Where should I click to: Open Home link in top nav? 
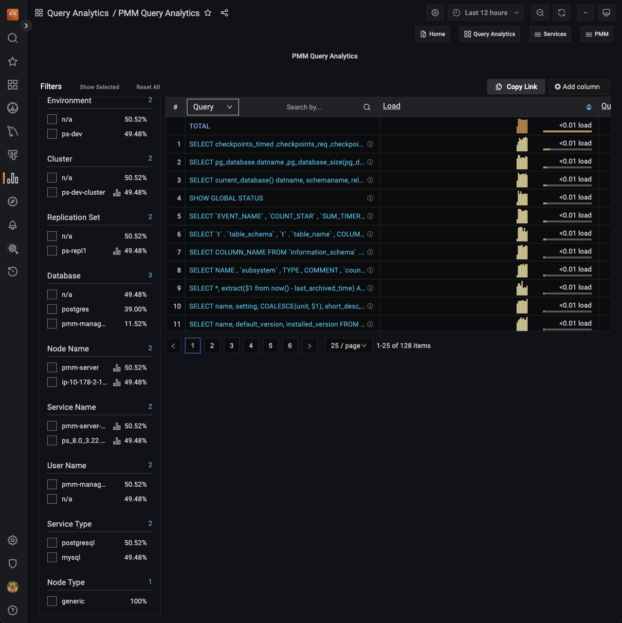(433, 34)
